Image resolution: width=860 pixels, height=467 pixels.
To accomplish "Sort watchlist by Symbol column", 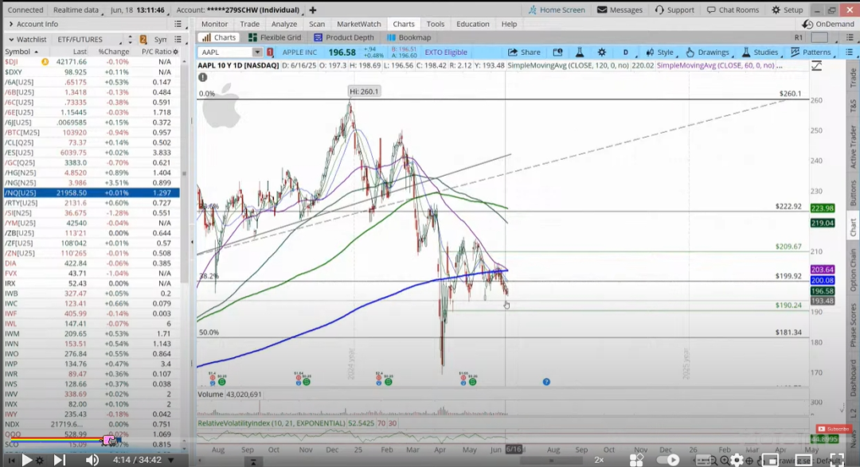I will (21, 52).
